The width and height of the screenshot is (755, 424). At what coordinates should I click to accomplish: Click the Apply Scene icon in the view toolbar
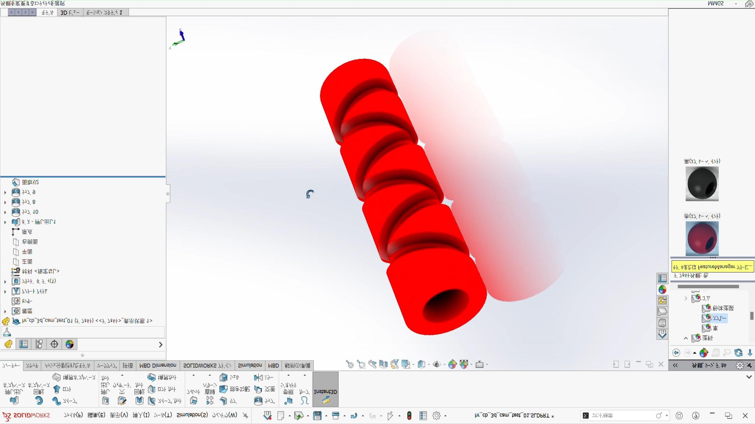[x=464, y=365]
